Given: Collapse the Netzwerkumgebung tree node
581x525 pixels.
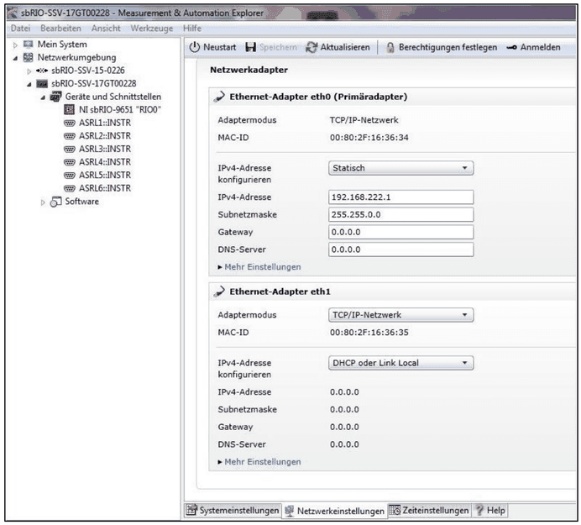Looking at the screenshot, I should [15, 58].
